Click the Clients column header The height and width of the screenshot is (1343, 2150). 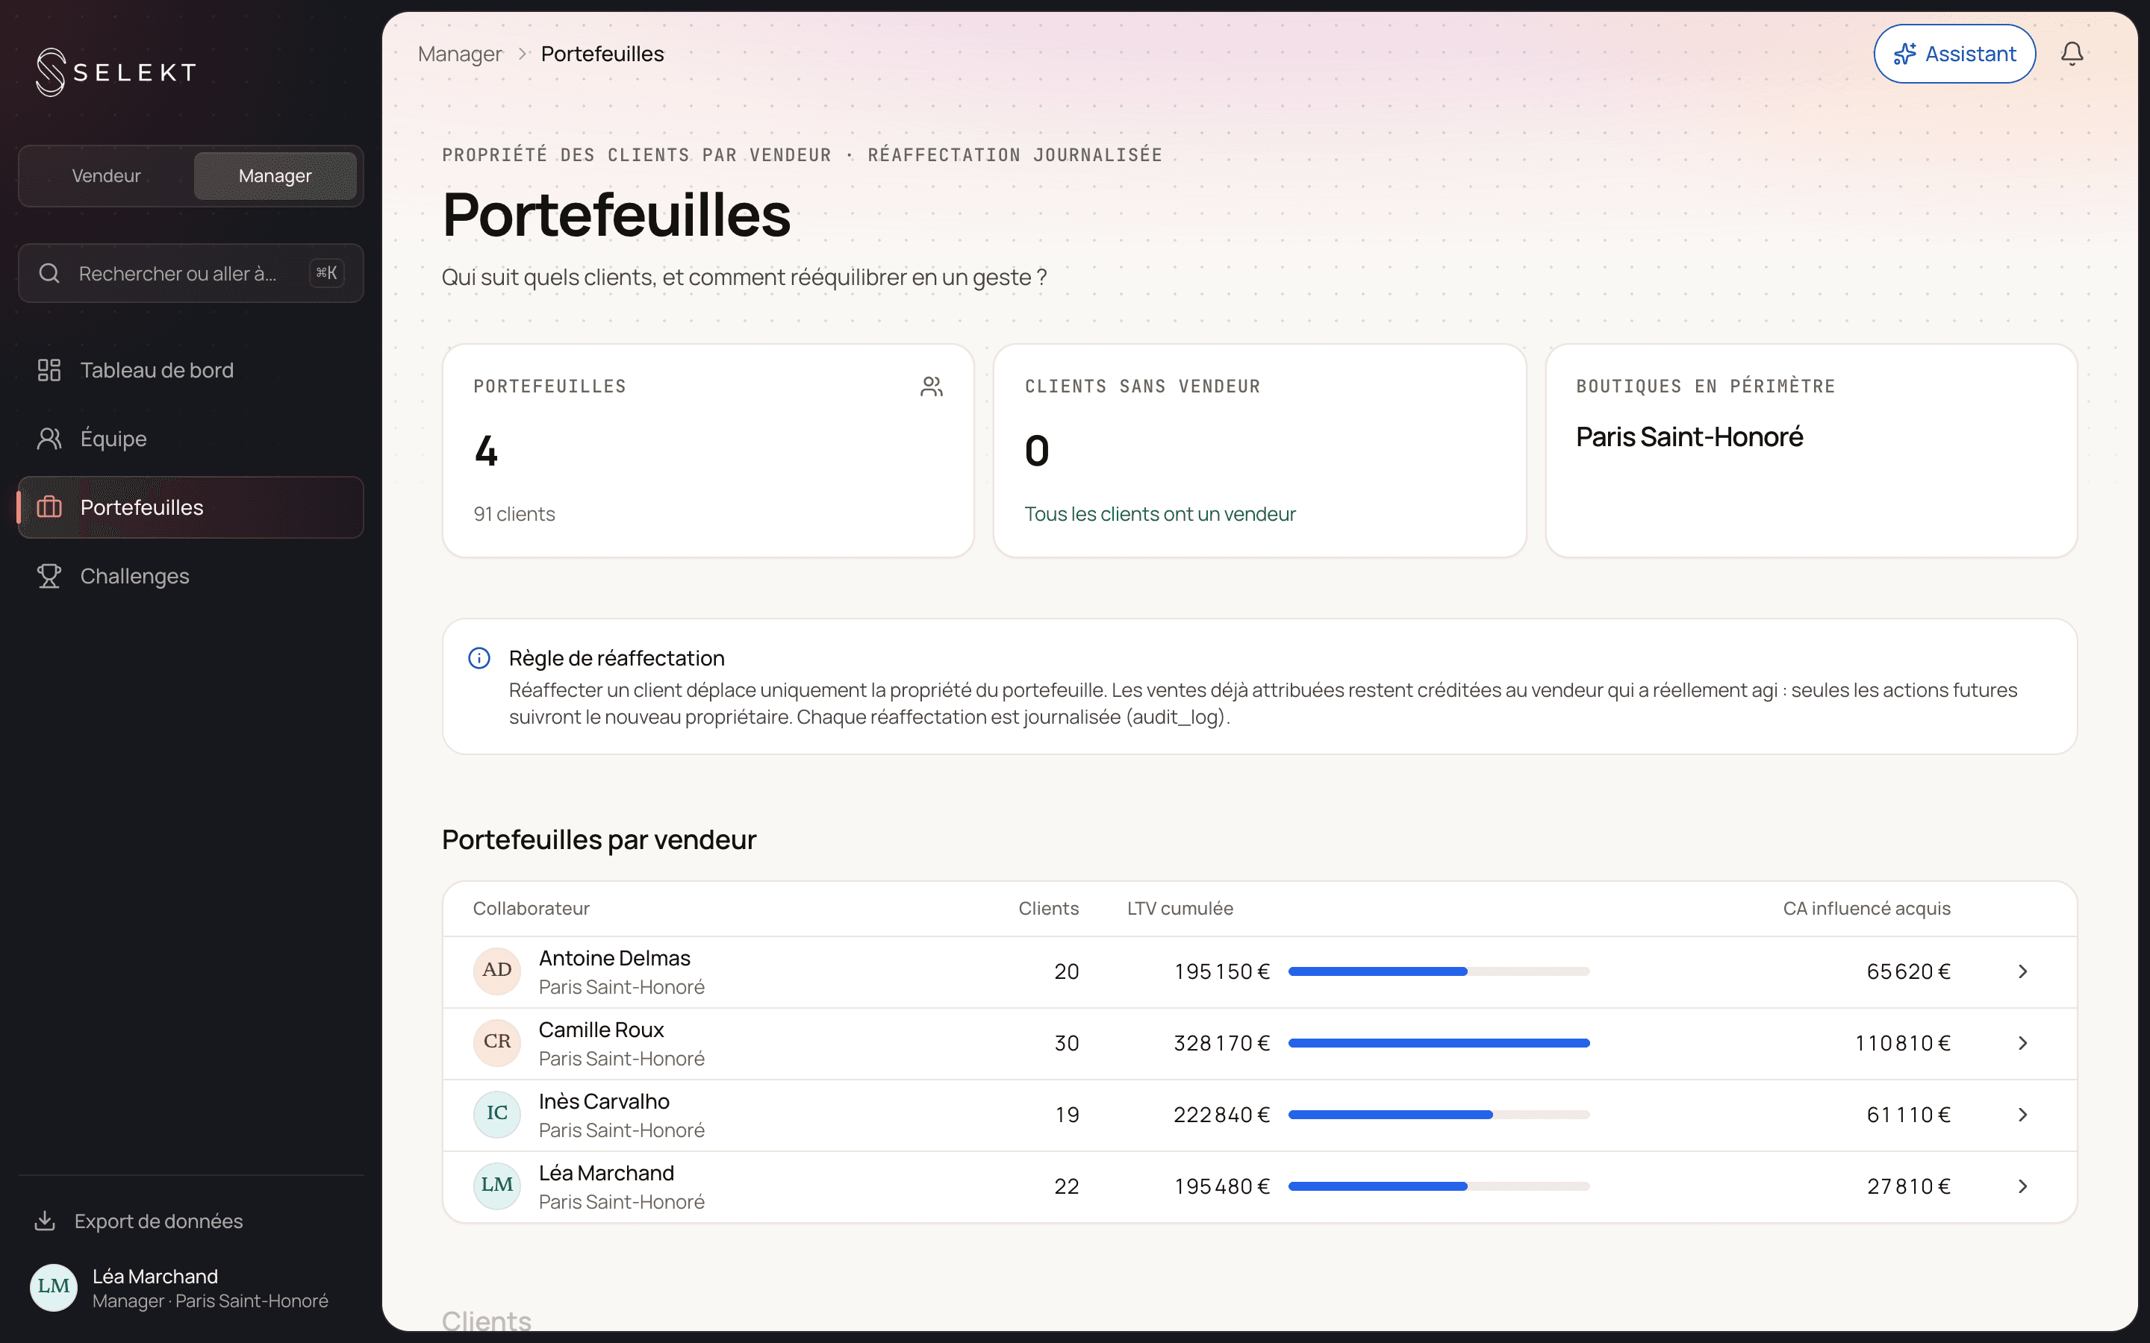tap(1048, 909)
